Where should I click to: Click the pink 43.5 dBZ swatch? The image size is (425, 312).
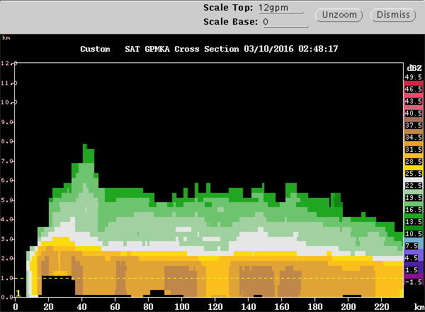[x=413, y=101]
